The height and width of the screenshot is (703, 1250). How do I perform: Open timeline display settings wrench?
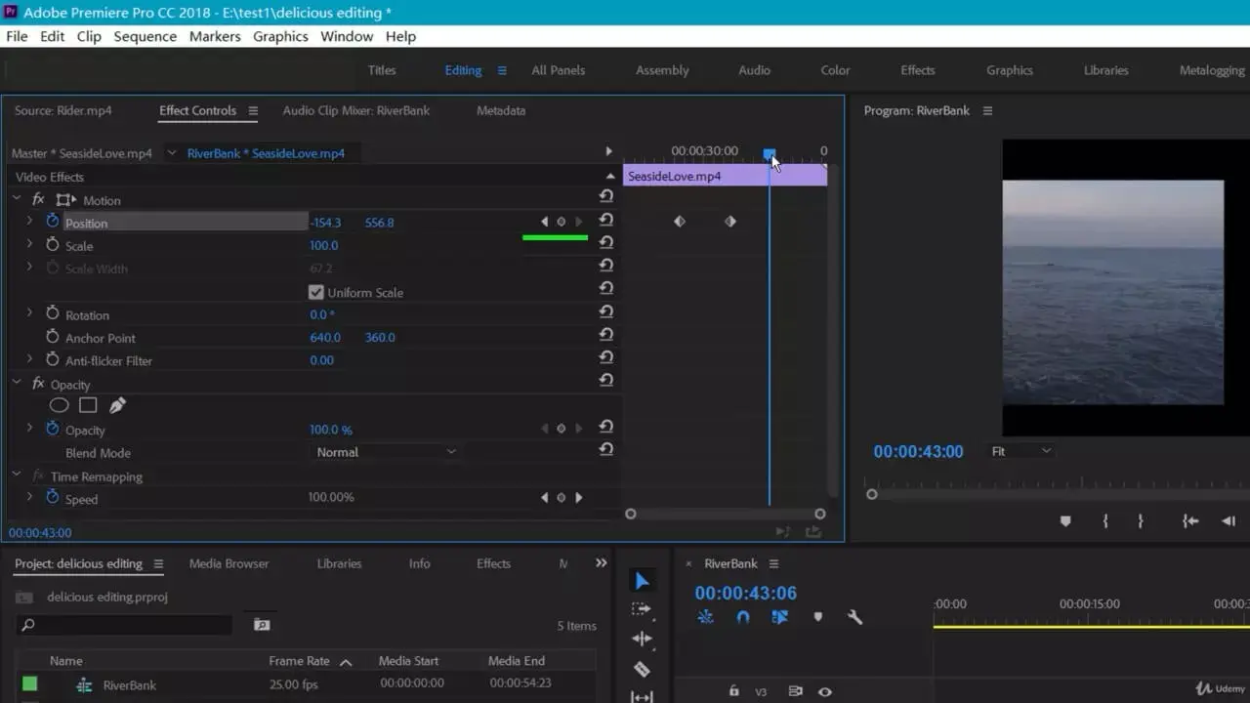[854, 617]
